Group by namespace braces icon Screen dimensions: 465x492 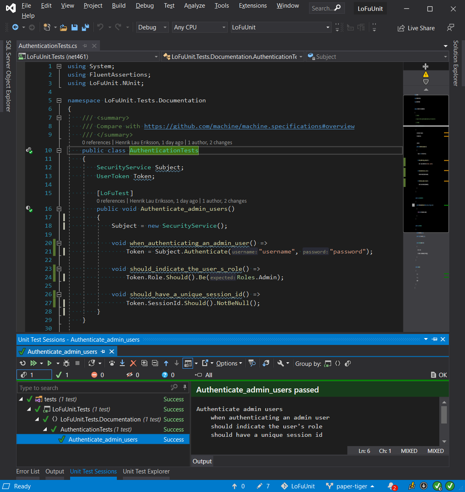(x=338, y=363)
